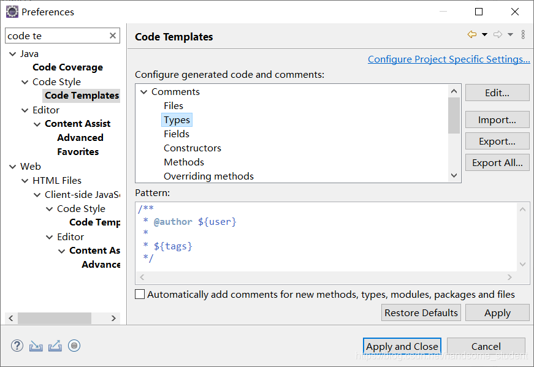
Task: Clear the filter text with X icon
Action: pos(113,36)
